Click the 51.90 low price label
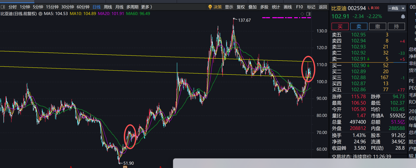 click(x=129, y=164)
